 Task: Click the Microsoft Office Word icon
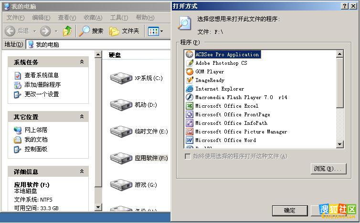(190, 140)
